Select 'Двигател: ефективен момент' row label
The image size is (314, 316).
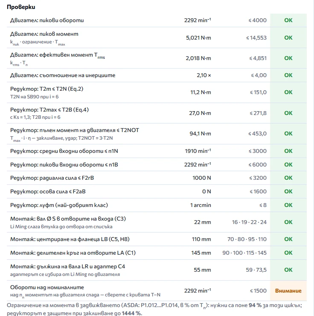tap(58, 55)
